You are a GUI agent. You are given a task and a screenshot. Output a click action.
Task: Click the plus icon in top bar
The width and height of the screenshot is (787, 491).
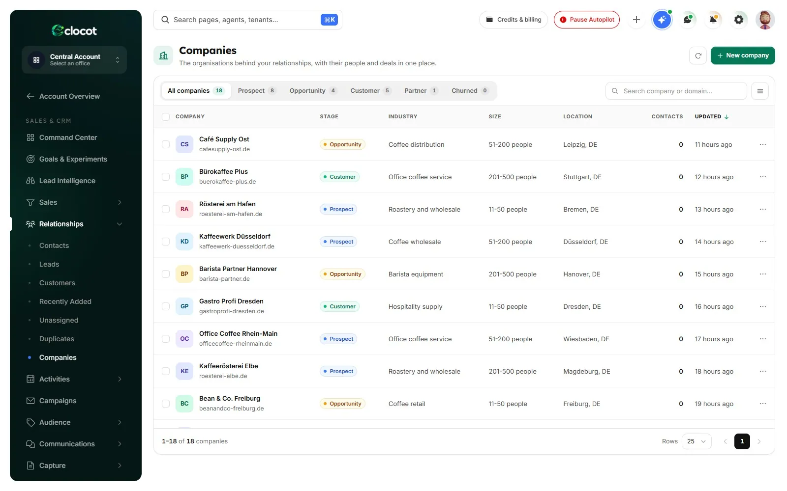pos(636,20)
